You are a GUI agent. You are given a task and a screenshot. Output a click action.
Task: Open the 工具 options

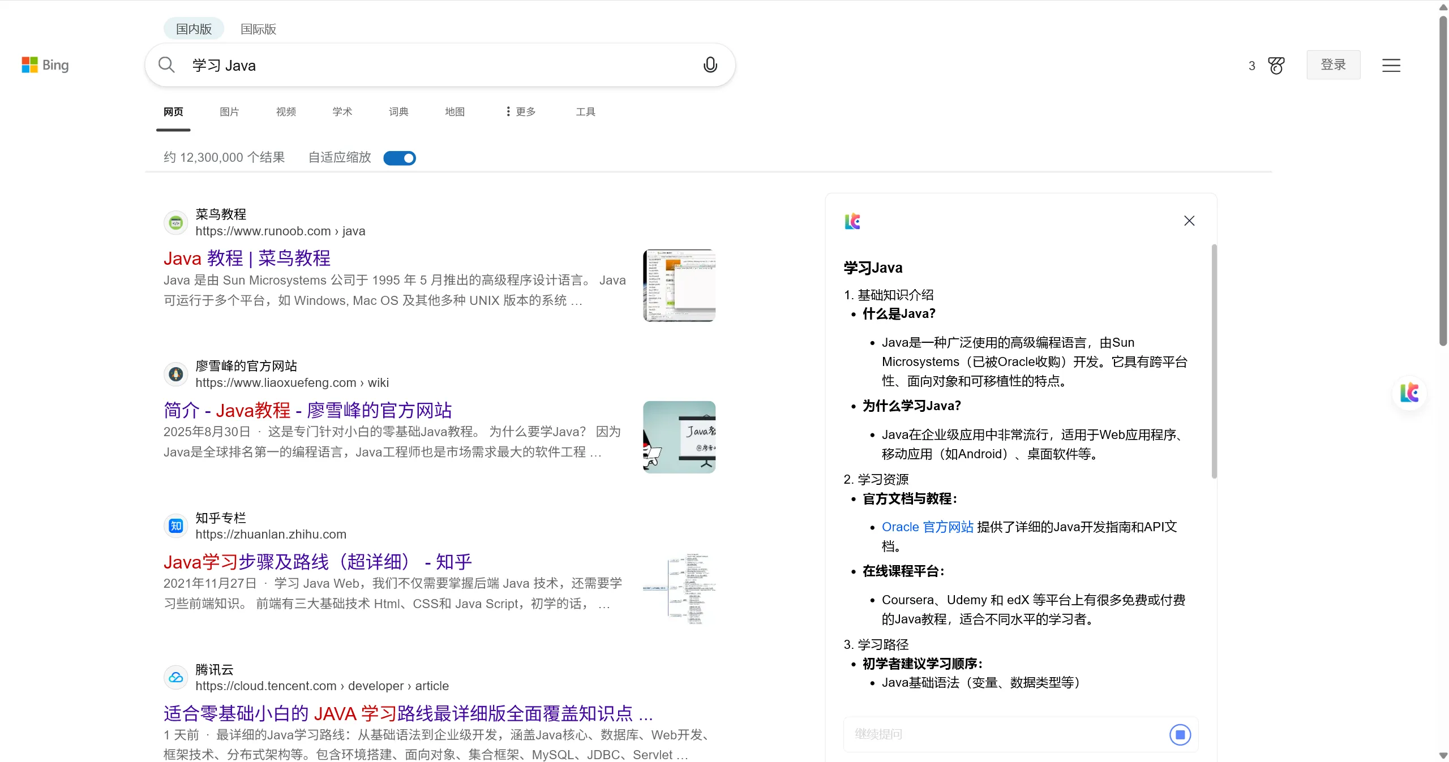[x=585, y=111]
